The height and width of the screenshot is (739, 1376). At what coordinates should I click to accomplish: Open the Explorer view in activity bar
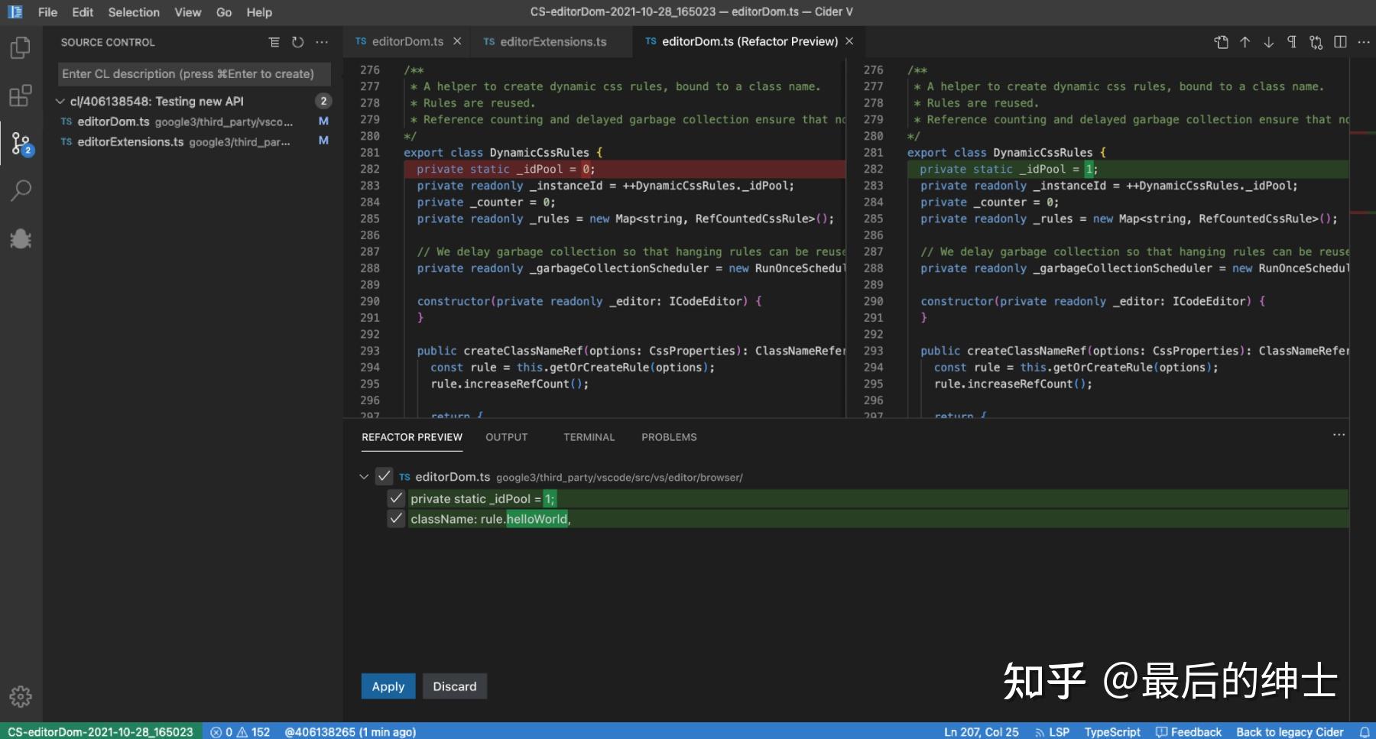pyautogui.click(x=21, y=48)
